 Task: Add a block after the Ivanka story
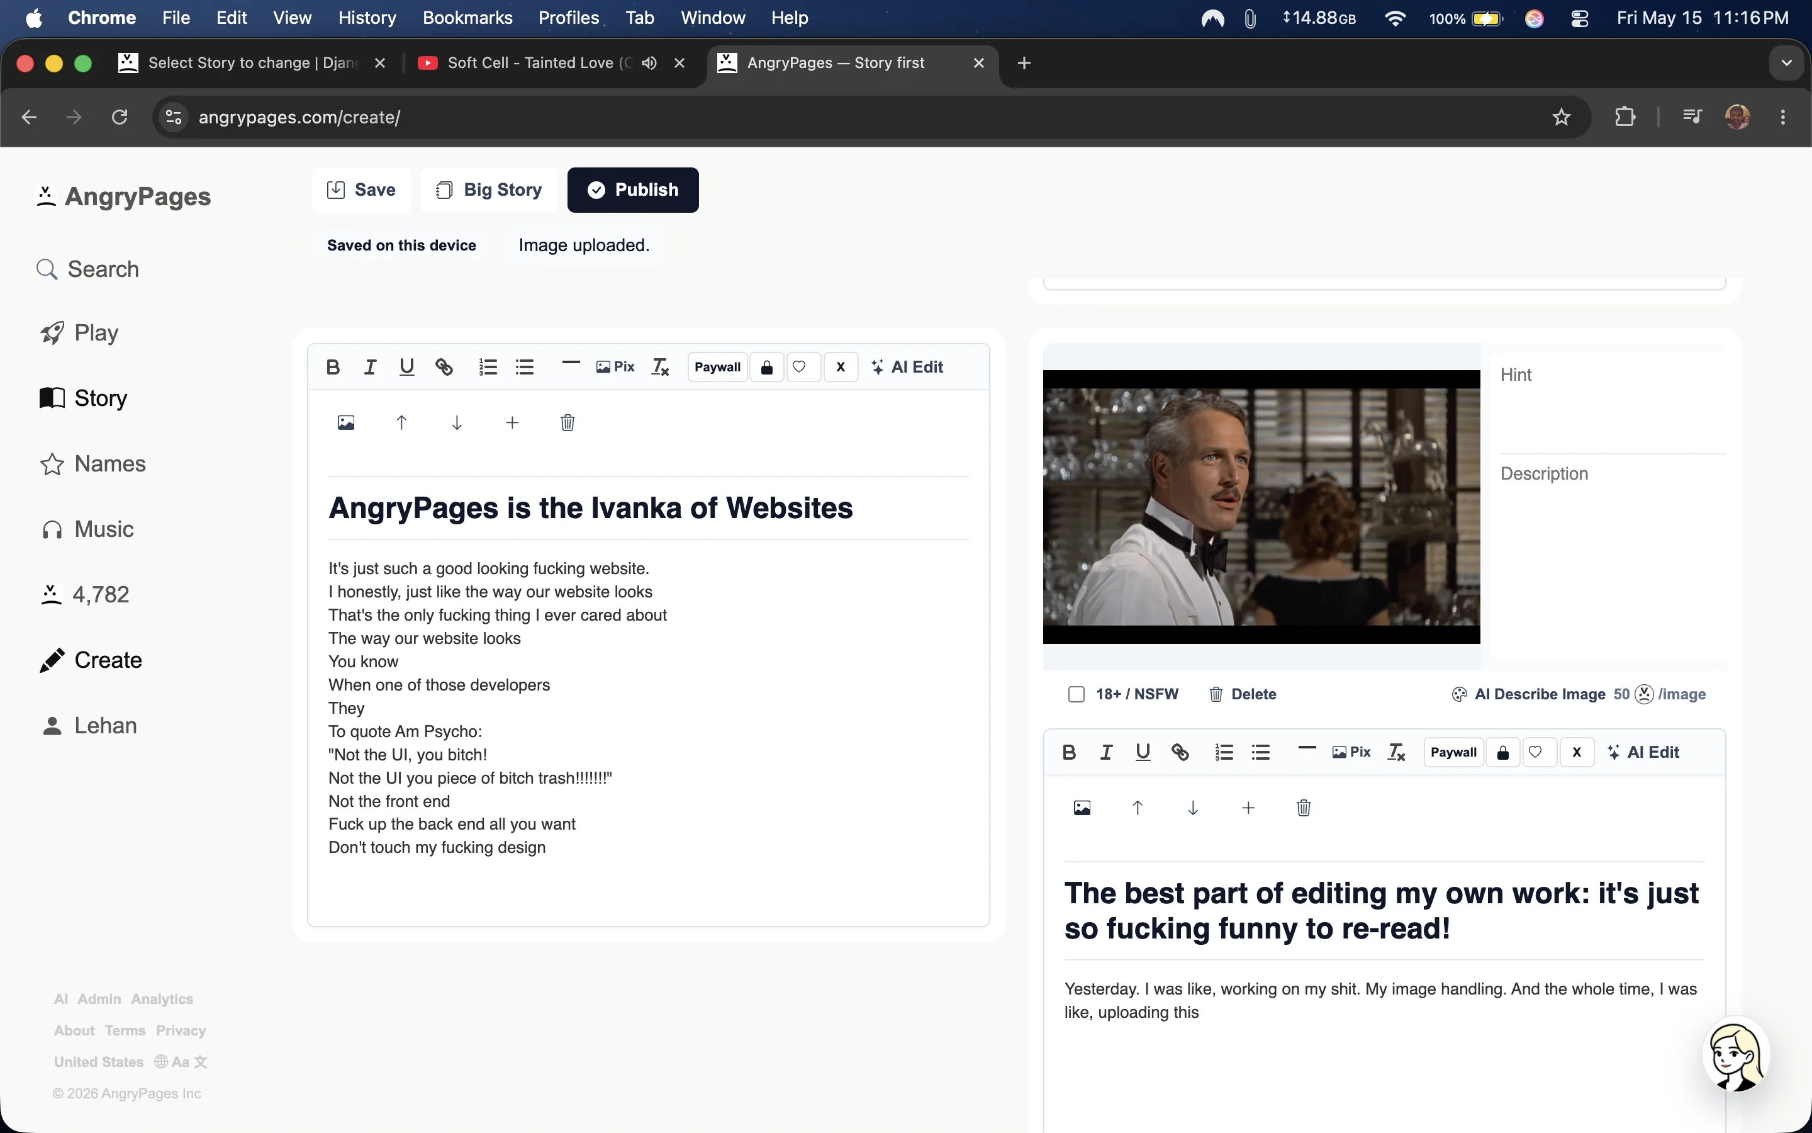pyautogui.click(x=512, y=422)
